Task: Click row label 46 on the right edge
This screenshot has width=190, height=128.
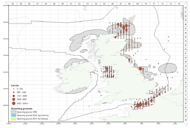Action: pyautogui.click(x=186, y=33)
